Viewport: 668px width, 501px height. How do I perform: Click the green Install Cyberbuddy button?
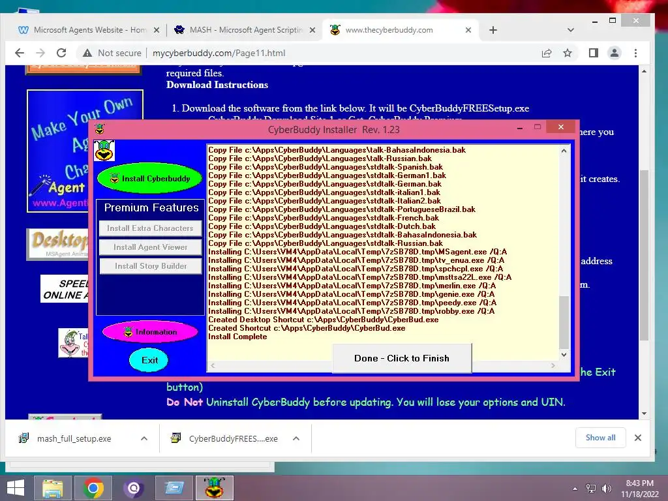pyautogui.click(x=149, y=179)
